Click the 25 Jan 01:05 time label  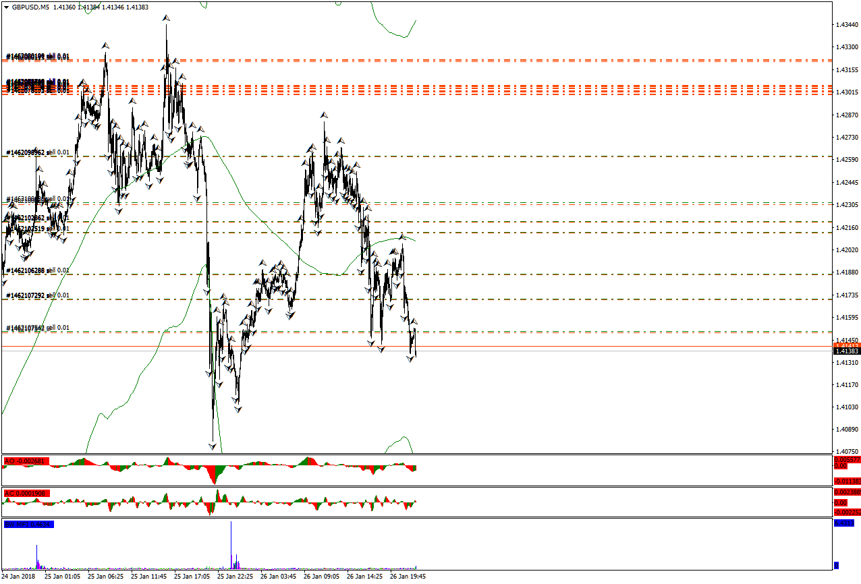(62, 577)
